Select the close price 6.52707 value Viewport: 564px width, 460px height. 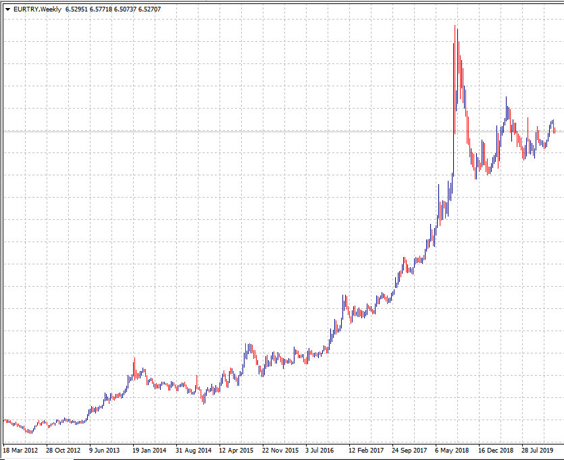(150, 9)
